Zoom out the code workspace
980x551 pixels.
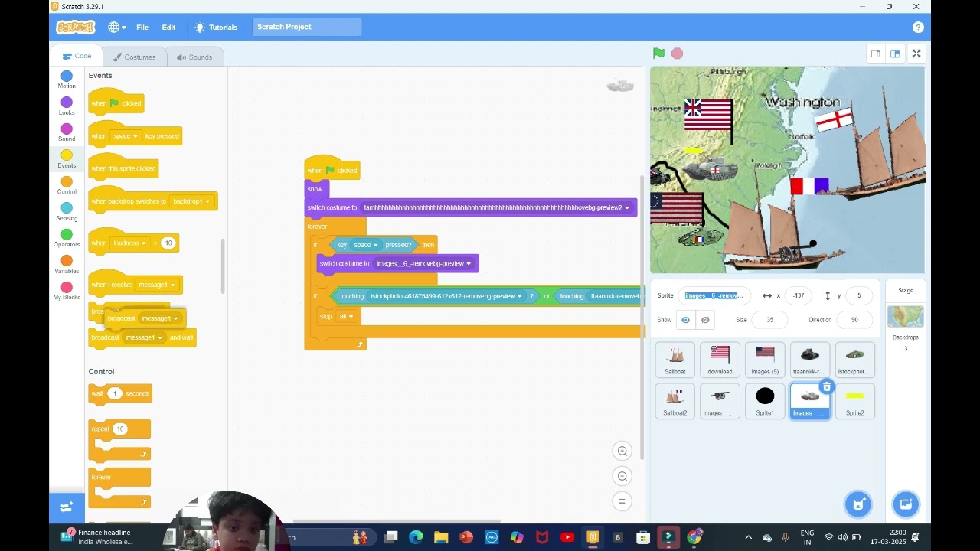[622, 477]
